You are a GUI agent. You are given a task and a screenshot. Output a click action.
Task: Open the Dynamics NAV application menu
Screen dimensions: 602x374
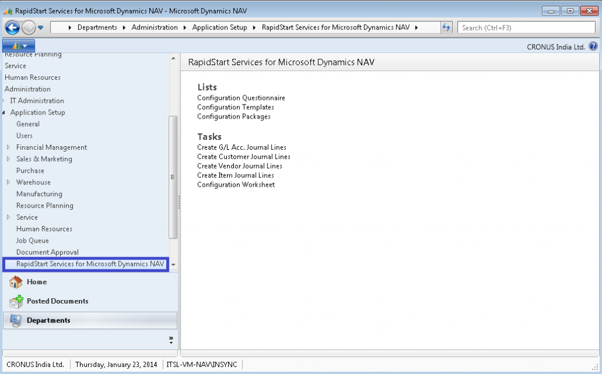18,45
